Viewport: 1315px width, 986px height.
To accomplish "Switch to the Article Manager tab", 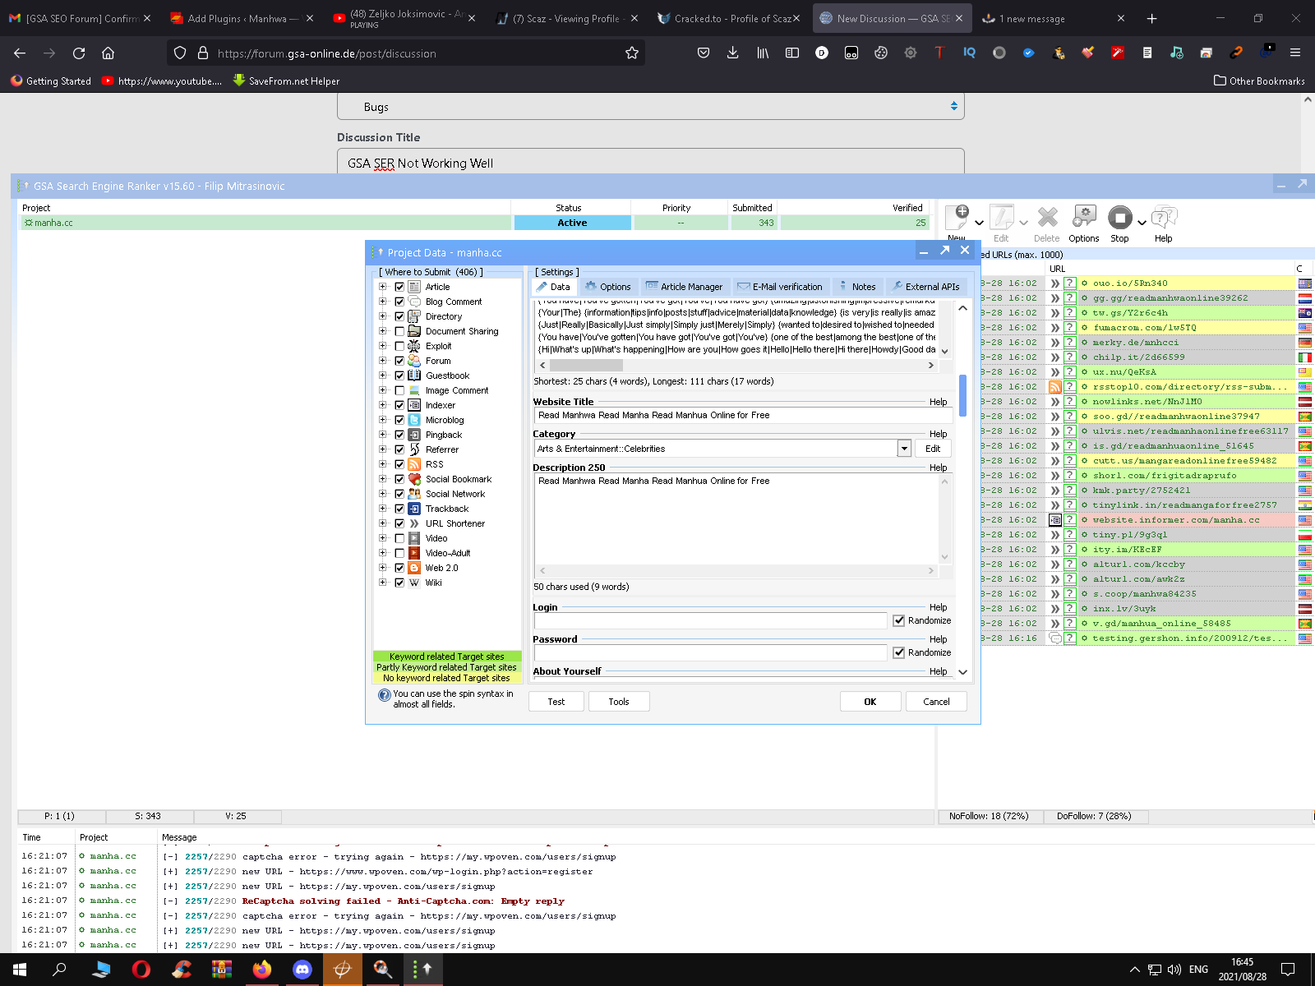I will pos(684,287).
